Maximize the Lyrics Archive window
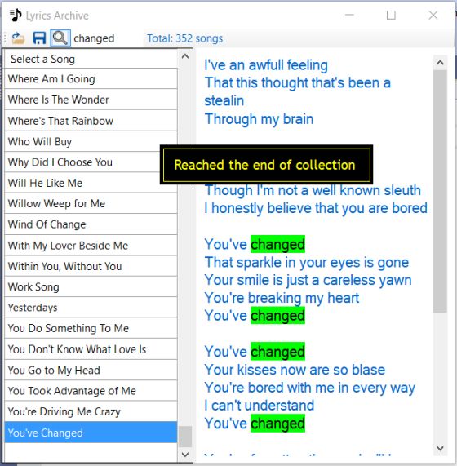 [x=391, y=16]
